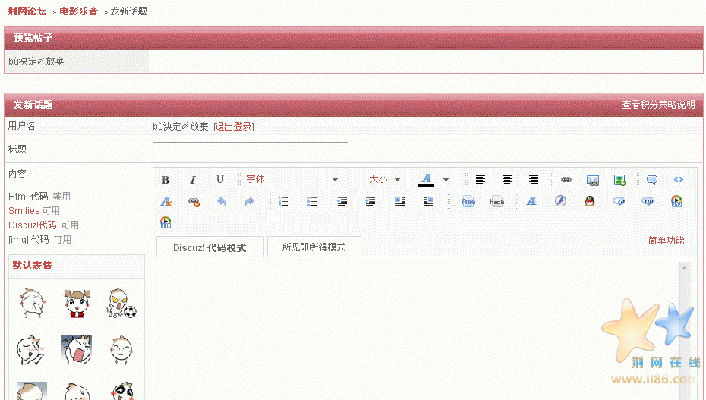The width and height of the screenshot is (706, 400).
Task: Expand the font color arrow
Action: 446,180
